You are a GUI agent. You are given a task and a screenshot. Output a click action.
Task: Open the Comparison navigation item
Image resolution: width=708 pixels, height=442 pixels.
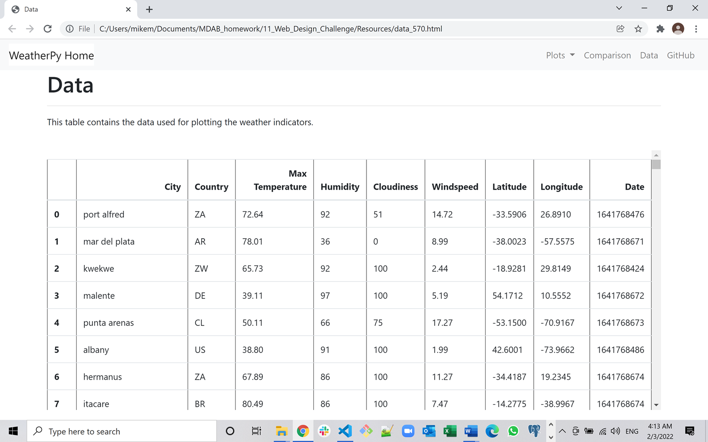607,55
